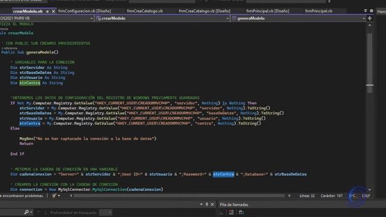Click the Línea: 32 status indicator

(307, 196)
